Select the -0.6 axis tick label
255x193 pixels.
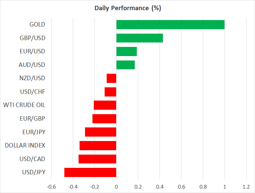point(51,187)
